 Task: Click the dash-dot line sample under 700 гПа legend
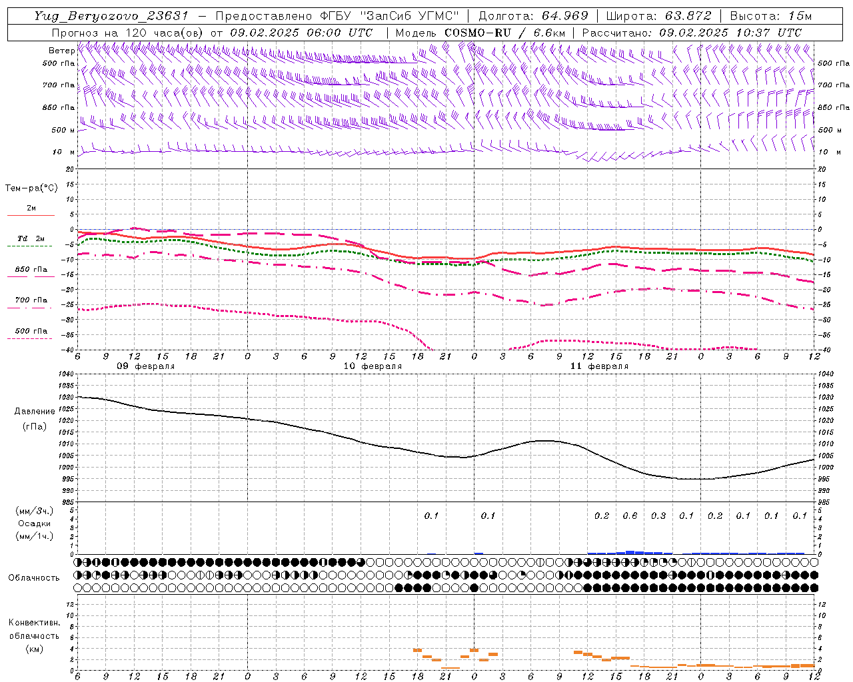click(30, 308)
